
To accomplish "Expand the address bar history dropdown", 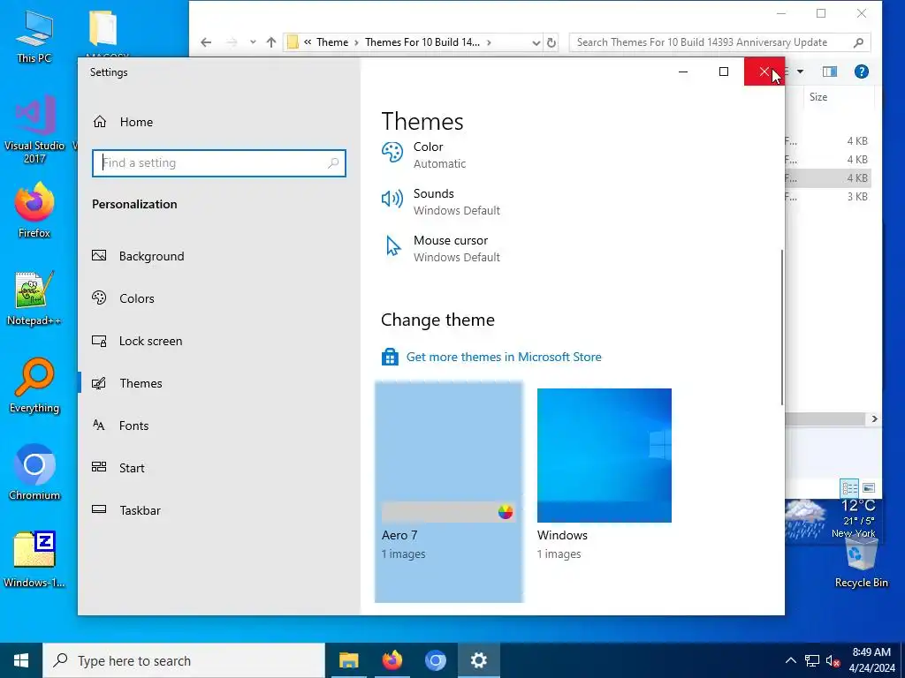I will (536, 42).
